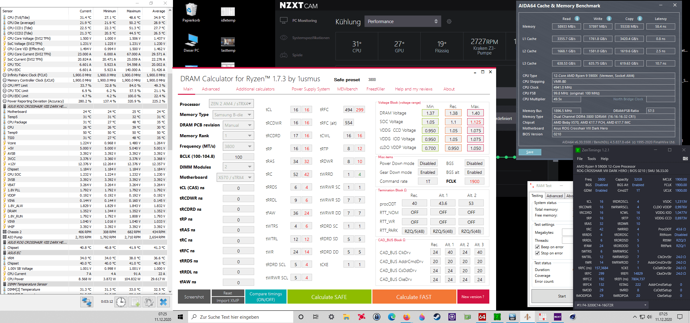Click the HWiNFO clock reset icon
The height and width of the screenshot is (323, 690).
121,302
